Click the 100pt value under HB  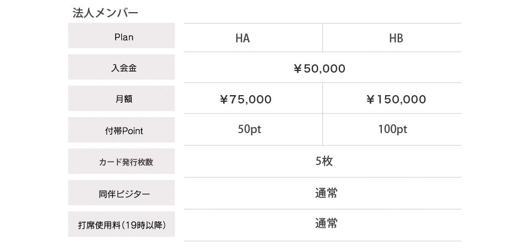(393, 130)
